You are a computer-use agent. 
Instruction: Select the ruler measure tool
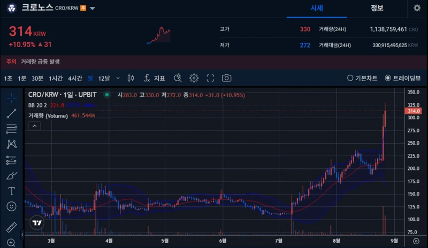11,227
